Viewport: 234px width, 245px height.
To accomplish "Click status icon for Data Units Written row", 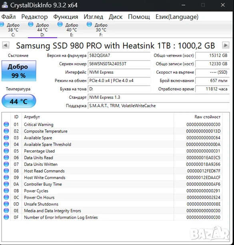I will pyautogui.click(x=6, y=164).
